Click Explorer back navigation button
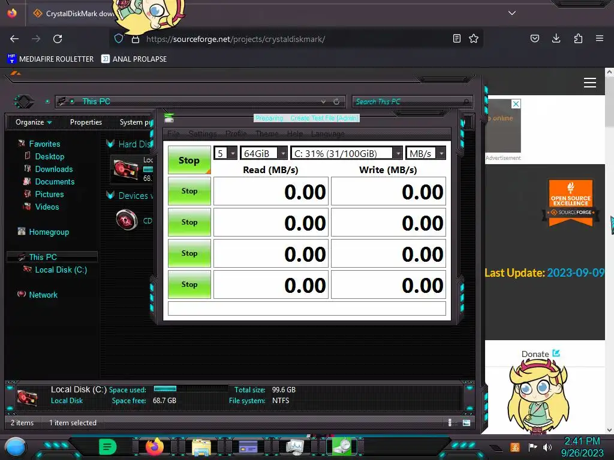 point(24,102)
